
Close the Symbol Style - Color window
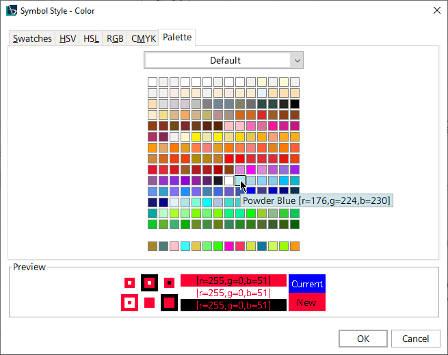(x=437, y=10)
